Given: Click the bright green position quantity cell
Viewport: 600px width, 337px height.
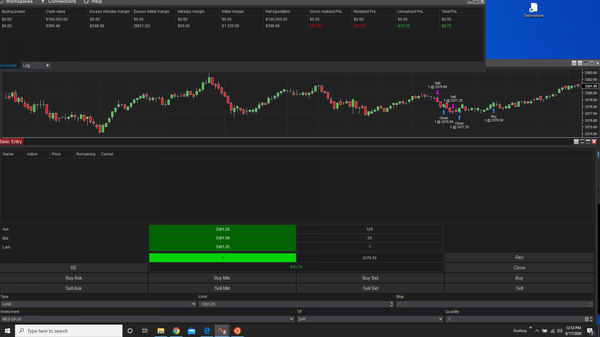Looking at the screenshot, I should 222,258.
